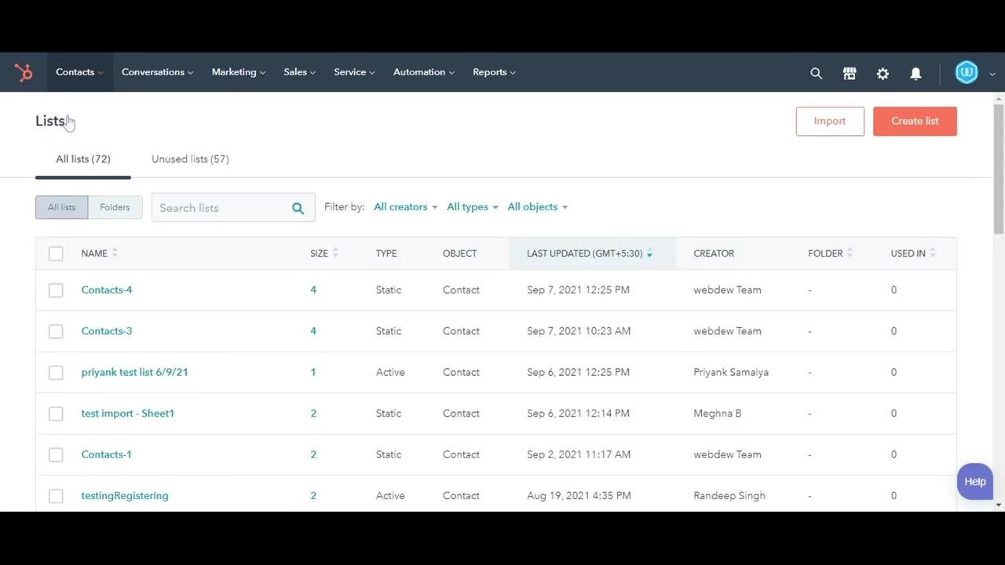Open the Reports menu
Viewport: 1005px width, 565px height.
pyautogui.click(x=494, y=72)
